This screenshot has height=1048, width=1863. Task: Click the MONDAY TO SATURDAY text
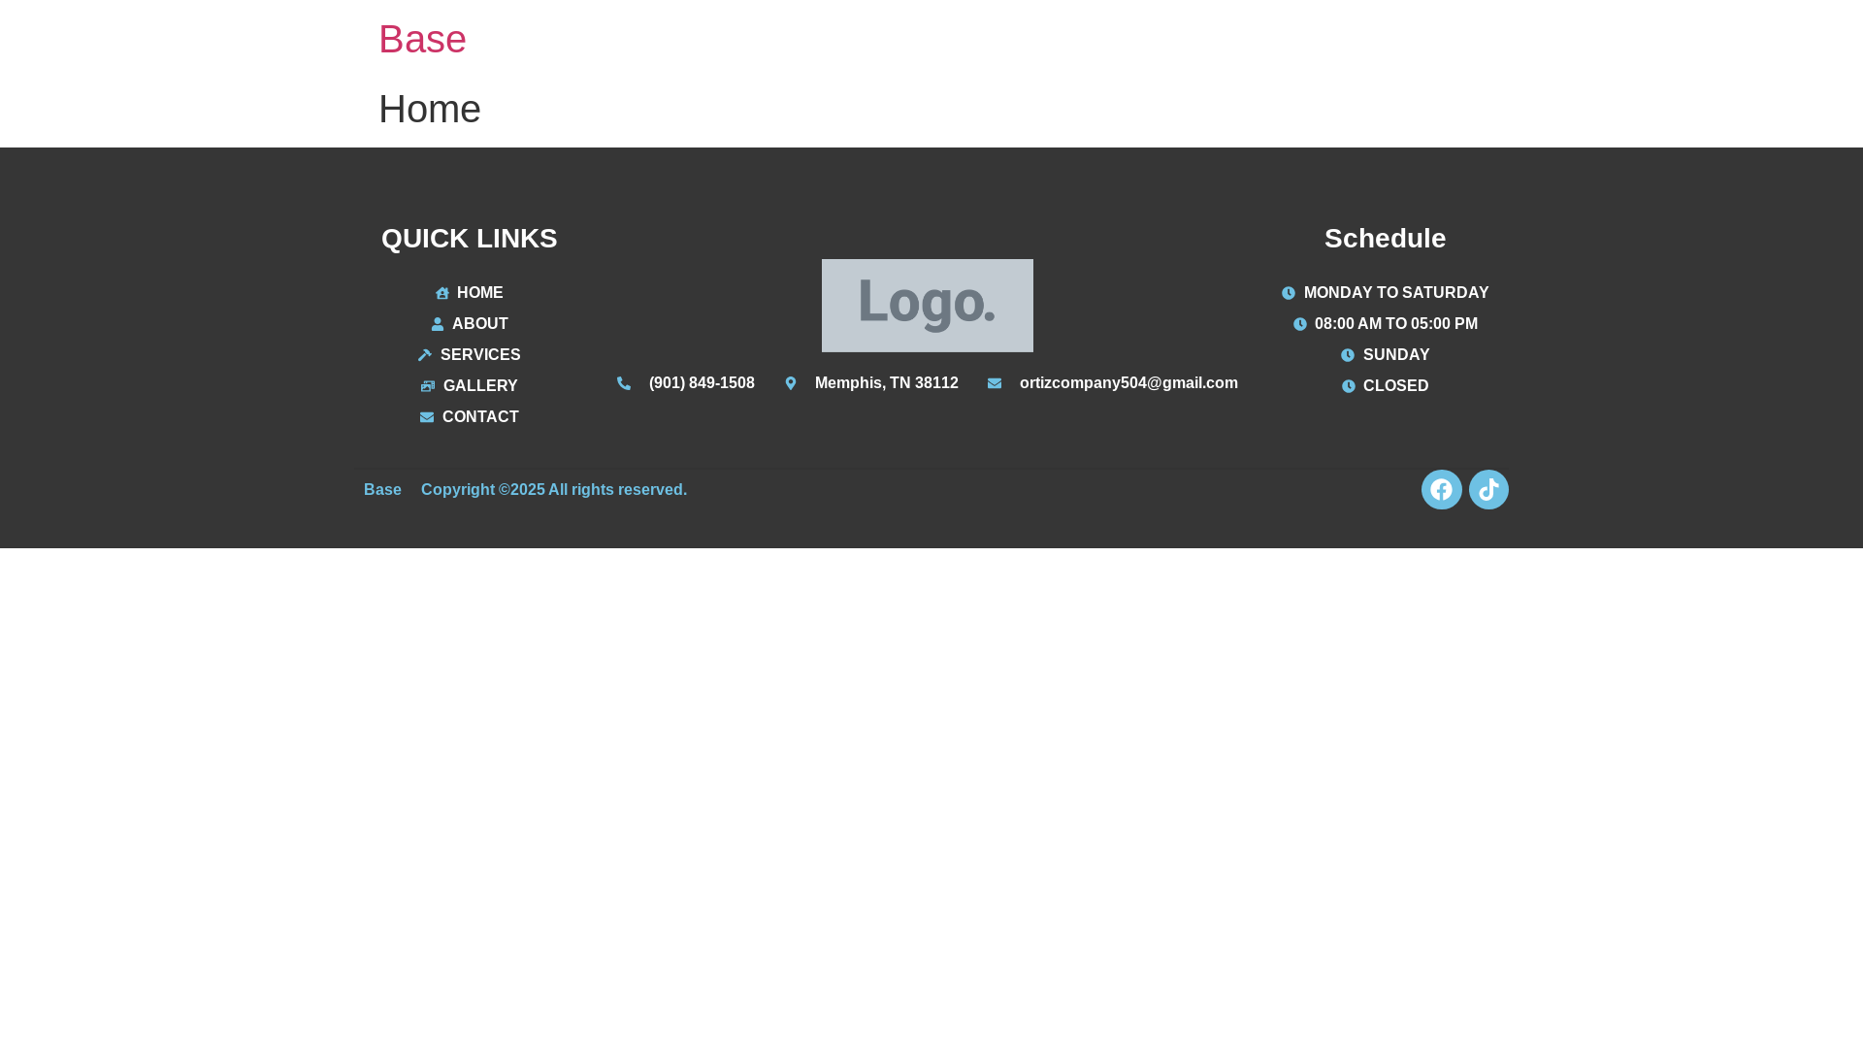click(x=1396, y=293)
